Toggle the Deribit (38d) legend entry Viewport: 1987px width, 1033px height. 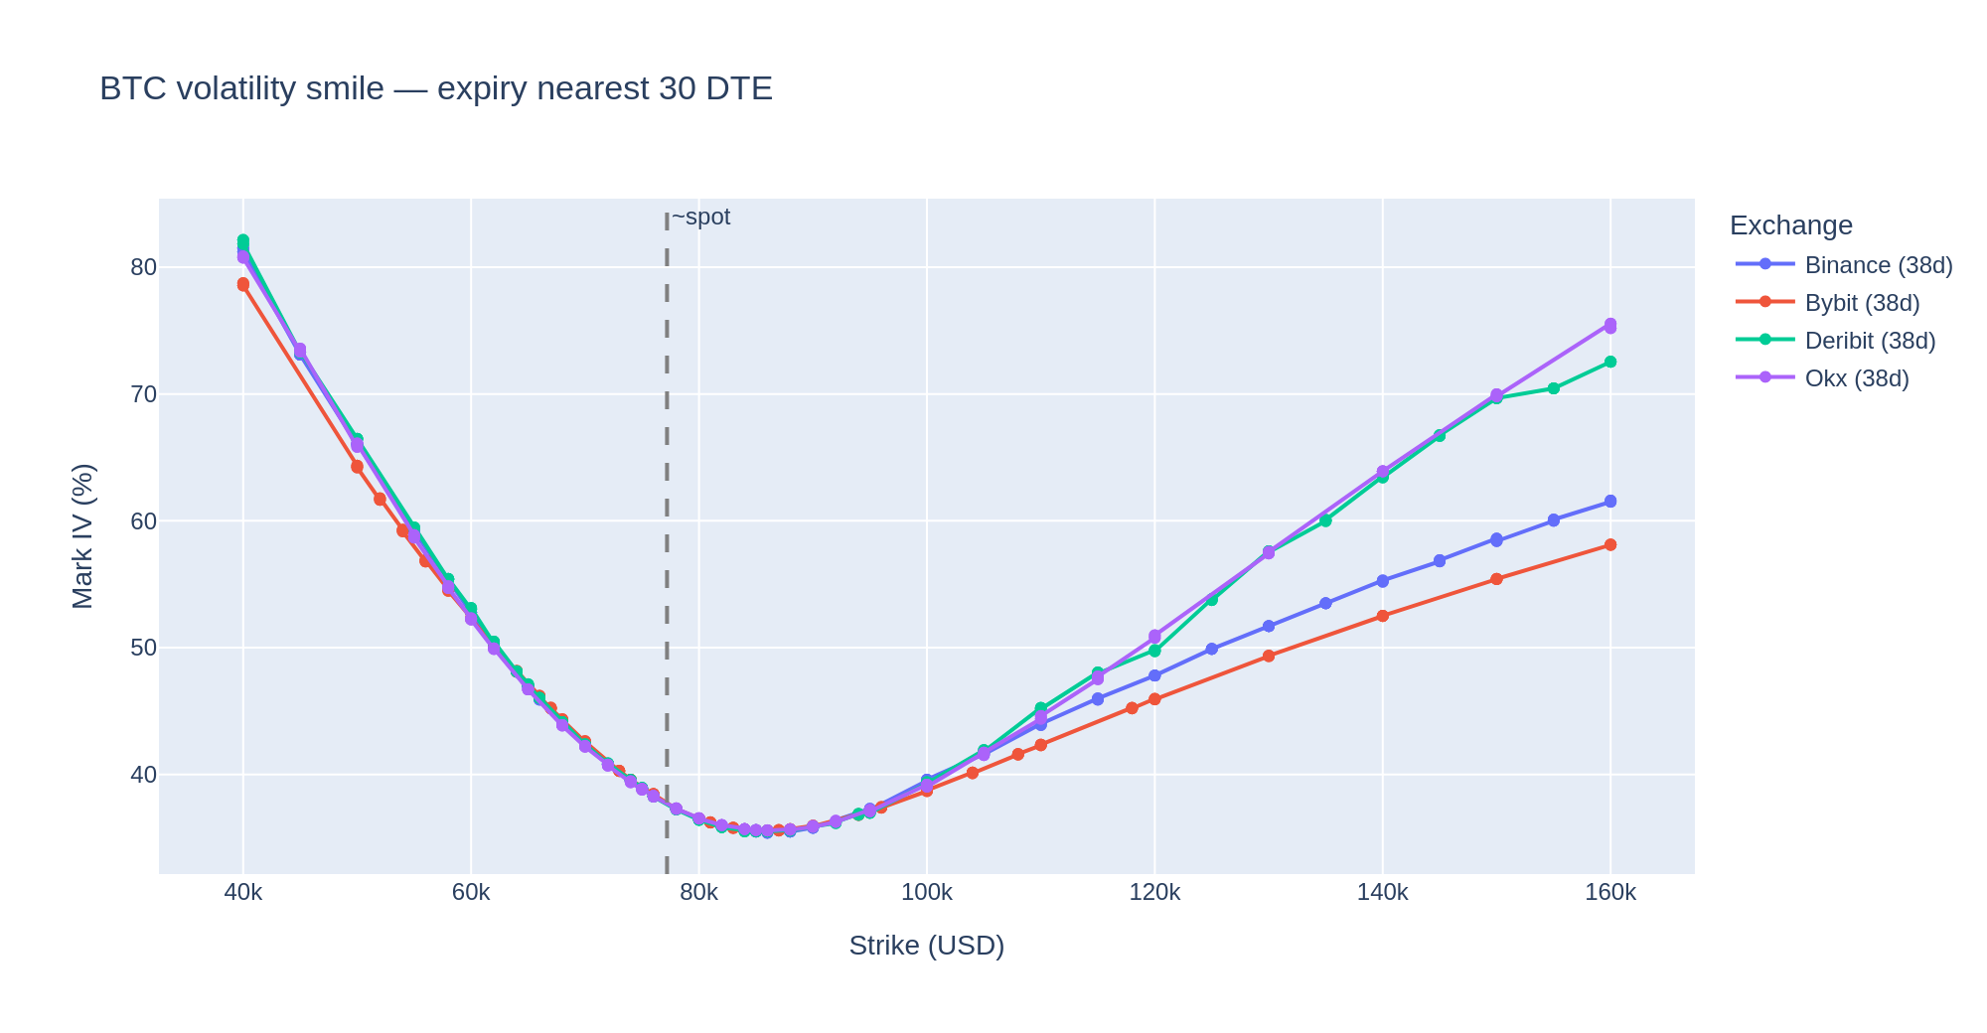tap(1836, 341)
